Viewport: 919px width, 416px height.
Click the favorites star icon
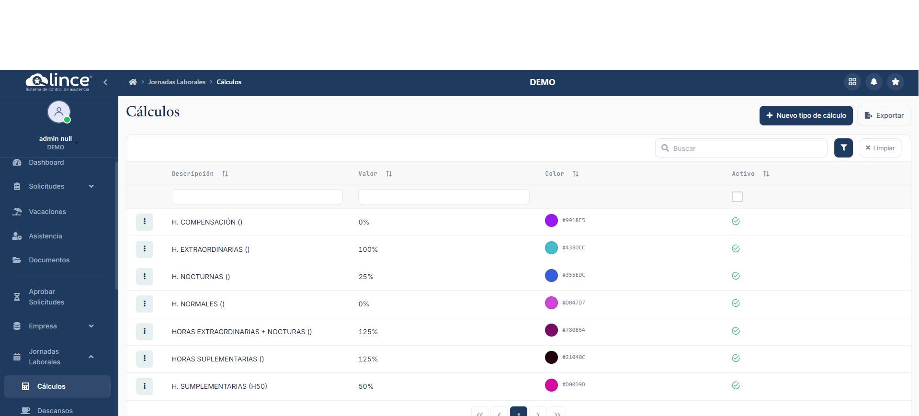[895, 82]
